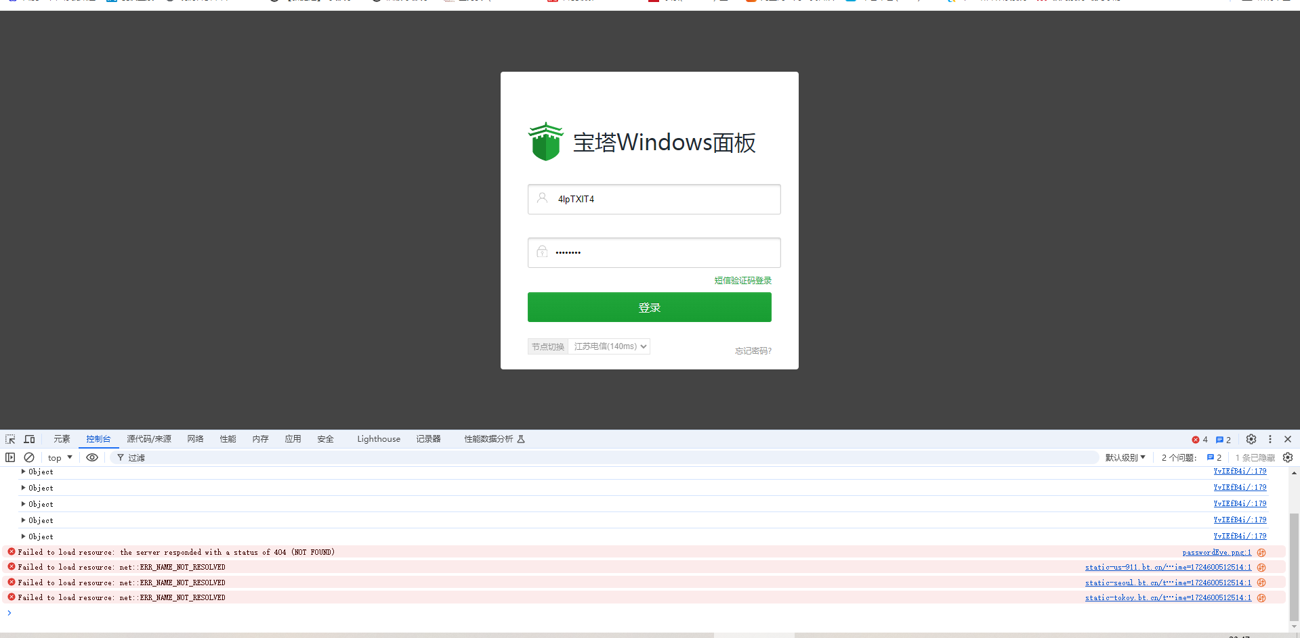
Task: Close the DevTools panel
Action: (x=1288, y=439)
